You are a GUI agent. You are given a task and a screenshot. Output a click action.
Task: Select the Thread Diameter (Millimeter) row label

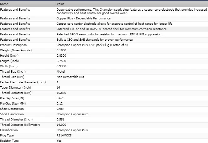tap(21, 125)
